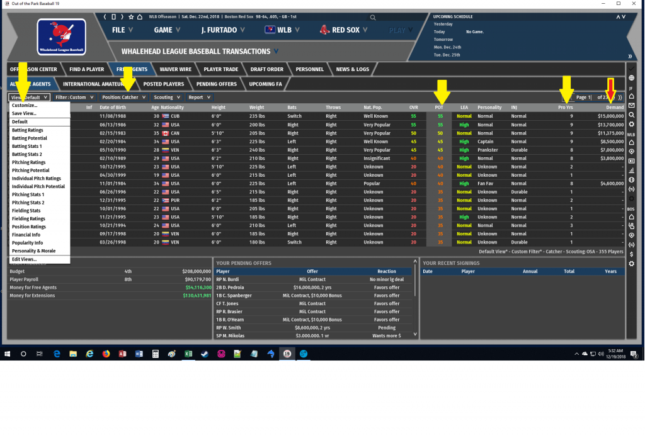Open File Explorer from the taskbar
This screenshot has height=436, width=645.
click(73, 354)
